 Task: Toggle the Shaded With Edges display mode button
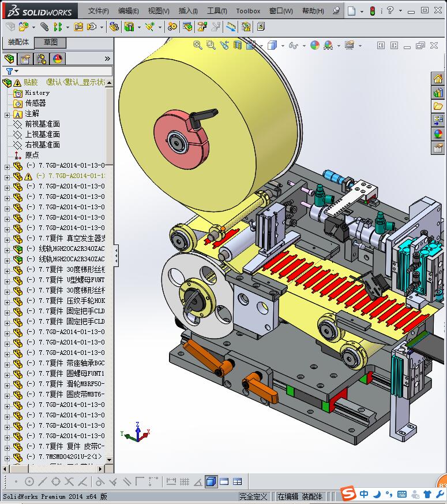pos(211,481)
